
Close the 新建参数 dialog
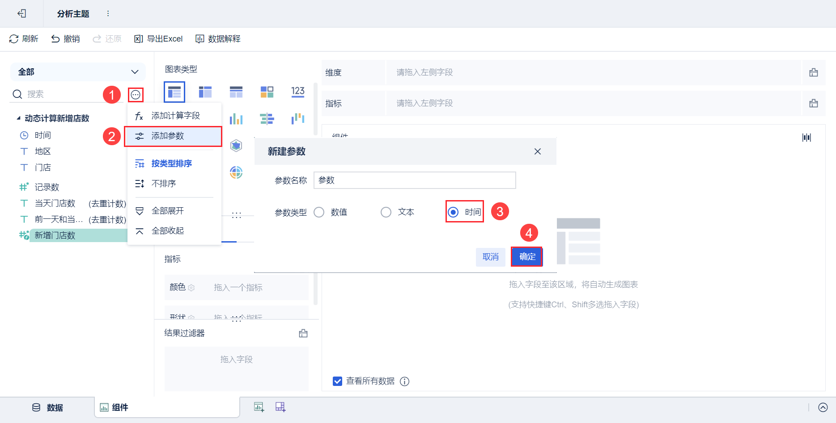tap(538, 151)
